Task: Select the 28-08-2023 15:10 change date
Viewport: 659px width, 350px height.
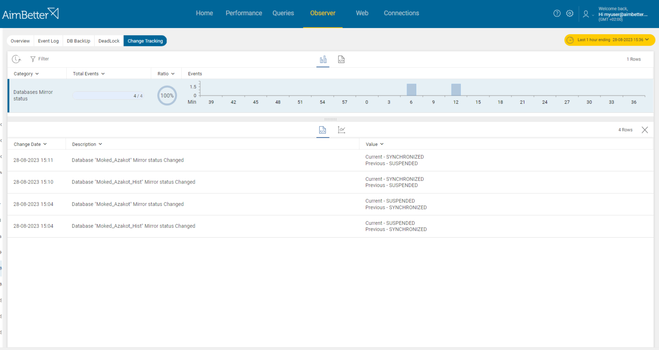Action: tap(33, 182)
